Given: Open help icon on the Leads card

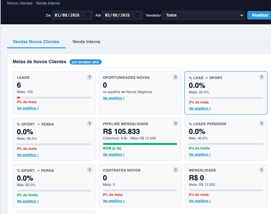Looking at the screenshot, I should (90, 77).
